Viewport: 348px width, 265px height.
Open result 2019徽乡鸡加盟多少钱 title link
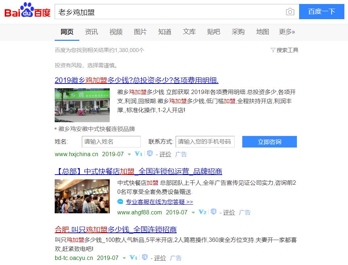137,80
